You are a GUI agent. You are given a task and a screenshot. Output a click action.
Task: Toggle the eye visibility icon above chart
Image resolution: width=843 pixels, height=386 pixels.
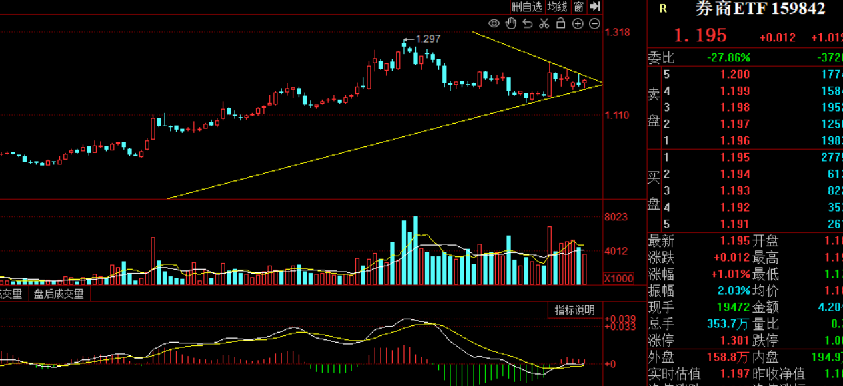(x=494, y=24)
